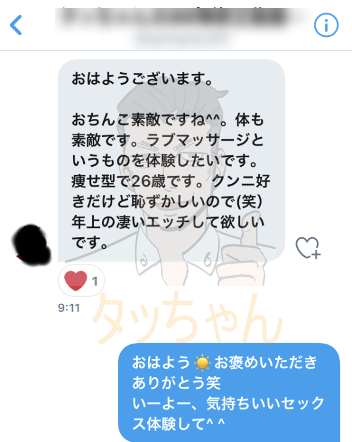This screenshot has width=352, height=442.
Task: Select the gray received message bubble
Action: tap(171, 161)
